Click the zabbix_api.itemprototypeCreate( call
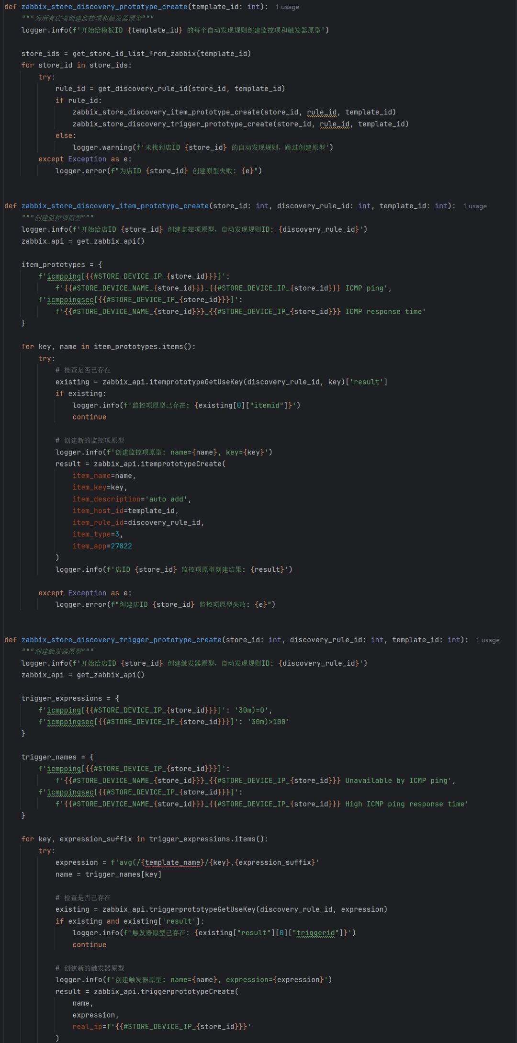517x1043 pixels. point(160,464)
